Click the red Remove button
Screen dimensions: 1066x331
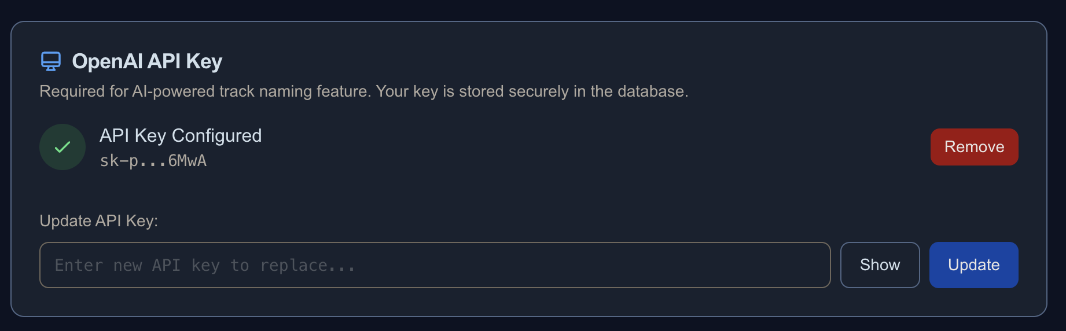(974, 147)
